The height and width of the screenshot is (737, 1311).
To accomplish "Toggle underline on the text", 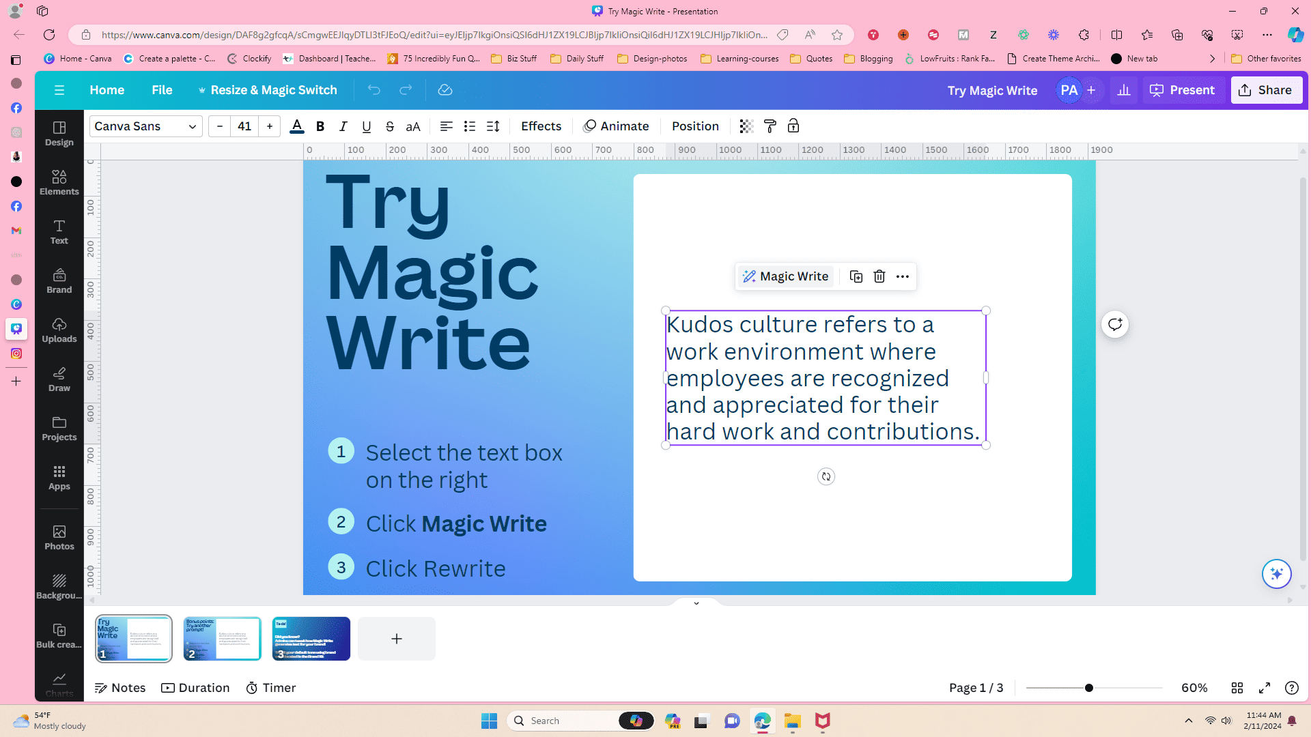I will click(x=366, y=126).
